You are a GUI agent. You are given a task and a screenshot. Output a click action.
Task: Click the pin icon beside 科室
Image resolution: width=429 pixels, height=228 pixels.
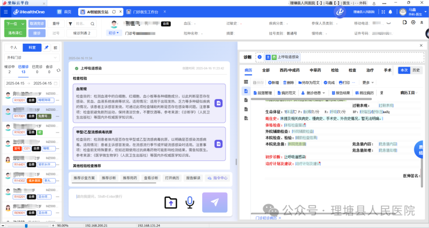(46, 48)
